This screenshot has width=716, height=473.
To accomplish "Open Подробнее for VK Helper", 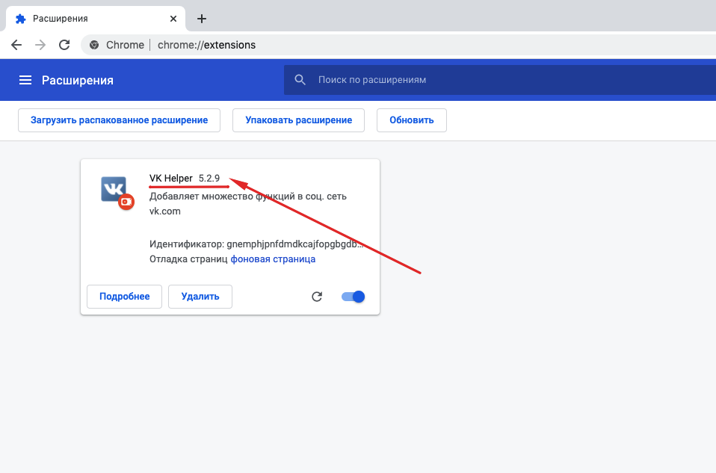I will pyautogui.click(x=124, y=297).
